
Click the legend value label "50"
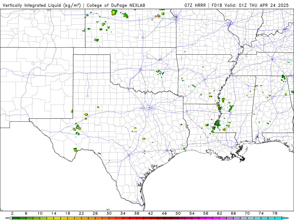[178, 213]
